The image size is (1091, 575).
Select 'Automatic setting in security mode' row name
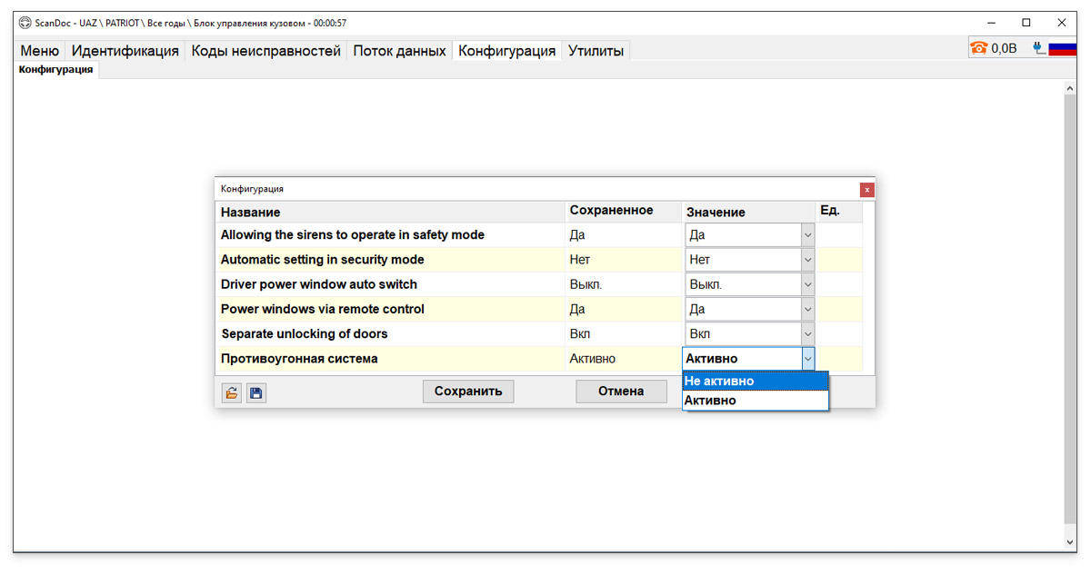[323, 260]
